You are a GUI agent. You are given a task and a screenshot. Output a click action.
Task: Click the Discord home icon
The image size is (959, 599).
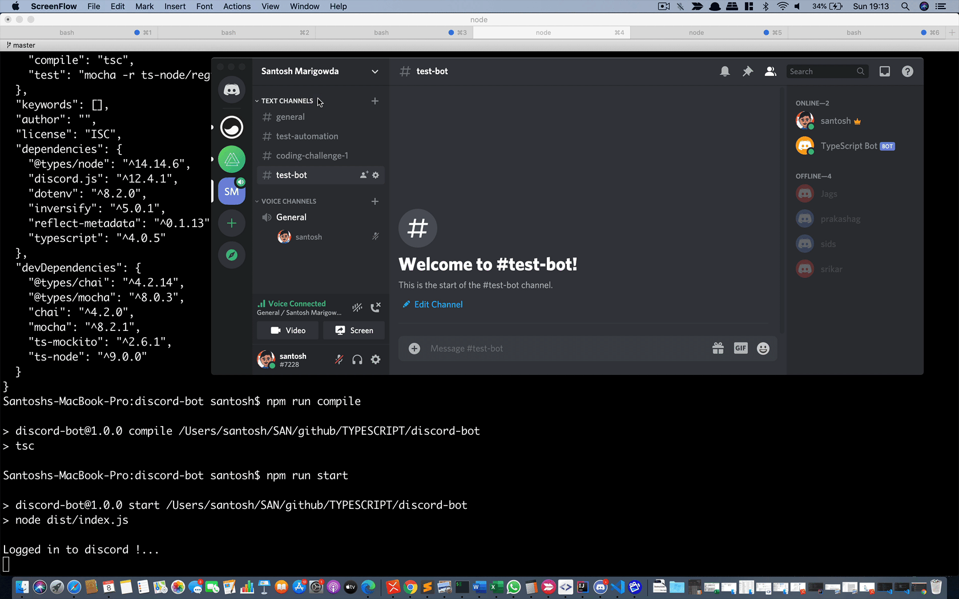[232, 90]
